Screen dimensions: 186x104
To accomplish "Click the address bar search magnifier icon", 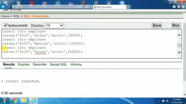I will [x=84, y=7].
